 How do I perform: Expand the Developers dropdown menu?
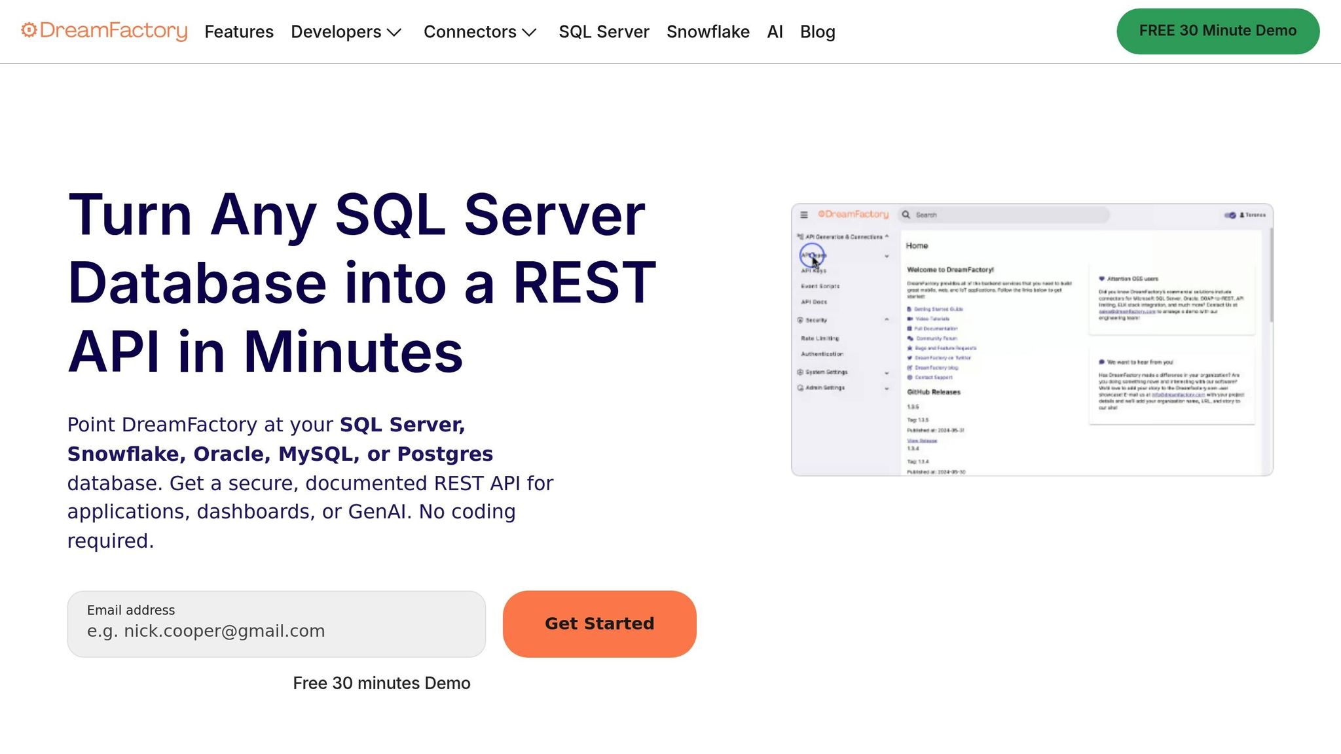346,31
